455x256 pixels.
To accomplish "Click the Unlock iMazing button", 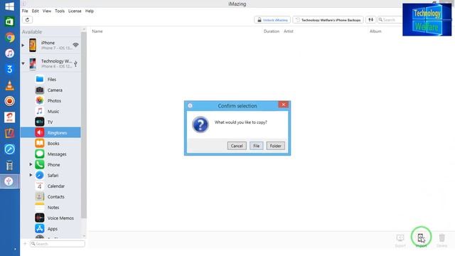I will [272, 20].
